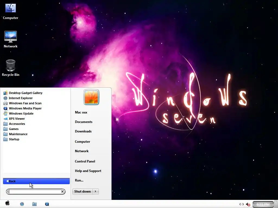
Task: Launch Internet Explorer from the programs list
Action: pyautogui.click(x=21, y=98)
